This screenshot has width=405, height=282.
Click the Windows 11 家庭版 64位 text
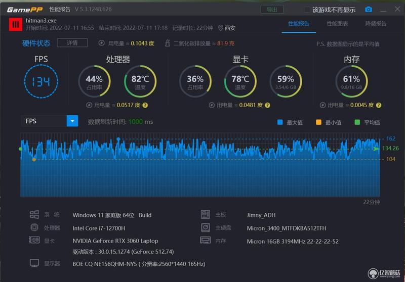pos(103,215)
